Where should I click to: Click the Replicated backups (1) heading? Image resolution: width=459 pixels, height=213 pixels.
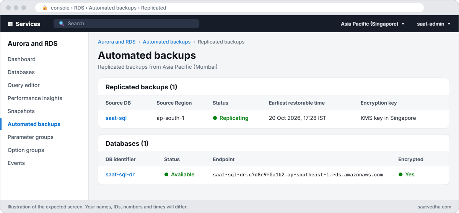coord(141,87)
